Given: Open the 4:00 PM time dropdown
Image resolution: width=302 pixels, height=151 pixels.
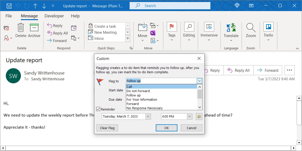Looking at the screenshot, I should click(x=190, y=116).
